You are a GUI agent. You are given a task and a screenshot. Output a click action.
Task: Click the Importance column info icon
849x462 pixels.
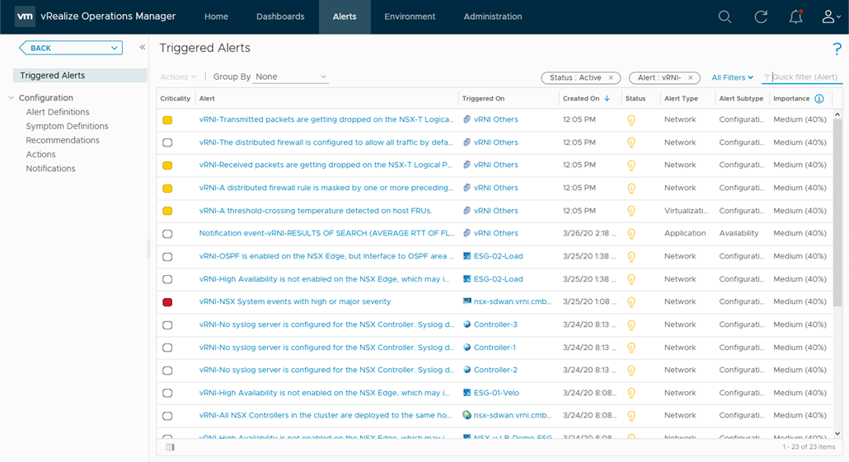tap(819, 99)
